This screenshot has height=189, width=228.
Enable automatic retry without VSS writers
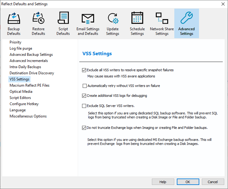tap(85, 86)
